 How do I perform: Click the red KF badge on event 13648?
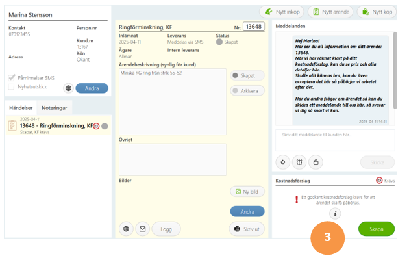[97, 126]
